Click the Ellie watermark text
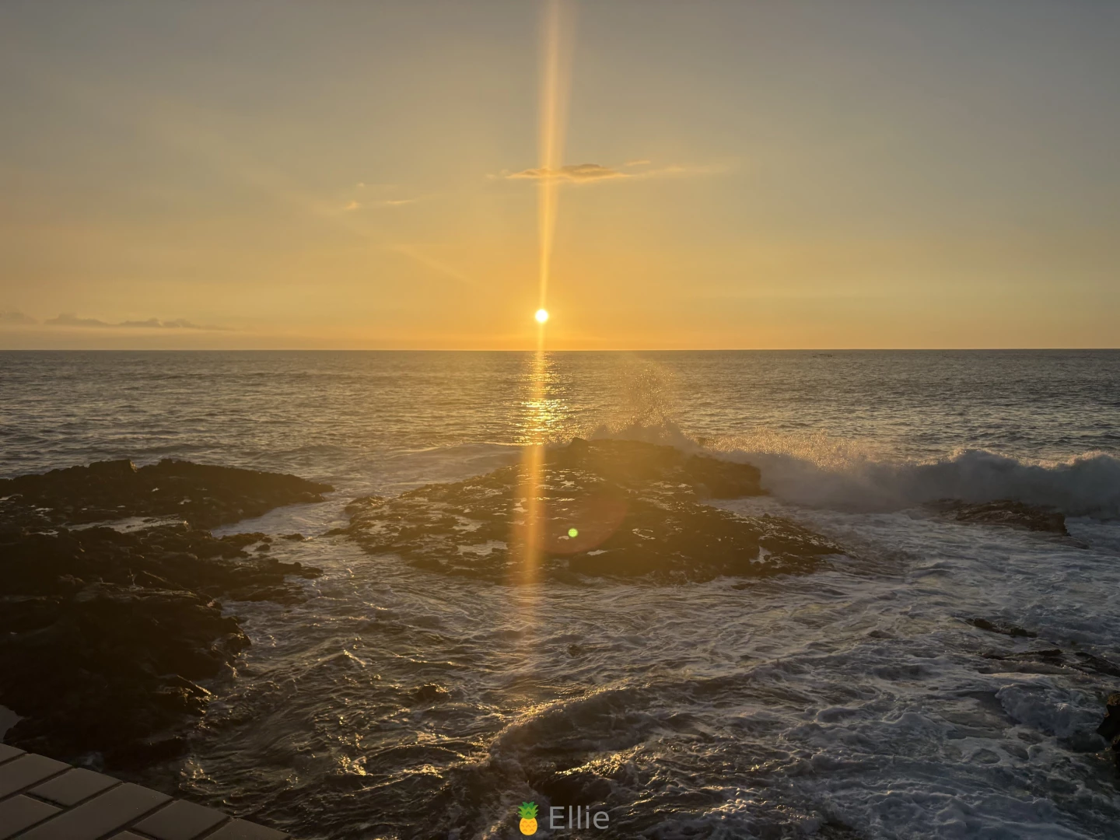Viewport: 1120px width, 840px height. (x=579, y=818)
